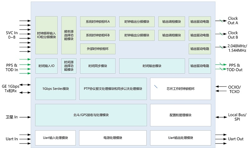Select the 频率源选择功能模块 block

tap(69, 35)
